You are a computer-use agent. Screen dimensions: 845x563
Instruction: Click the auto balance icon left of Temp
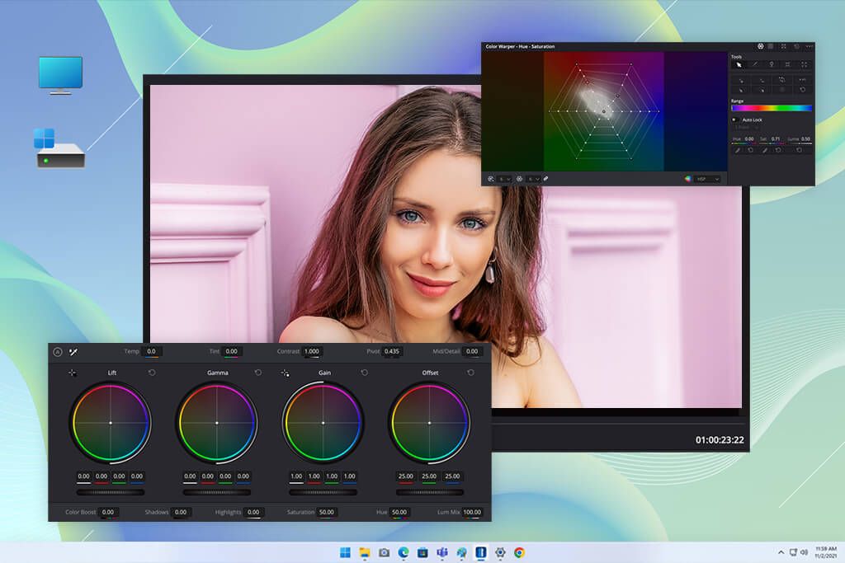click(73, 351)
